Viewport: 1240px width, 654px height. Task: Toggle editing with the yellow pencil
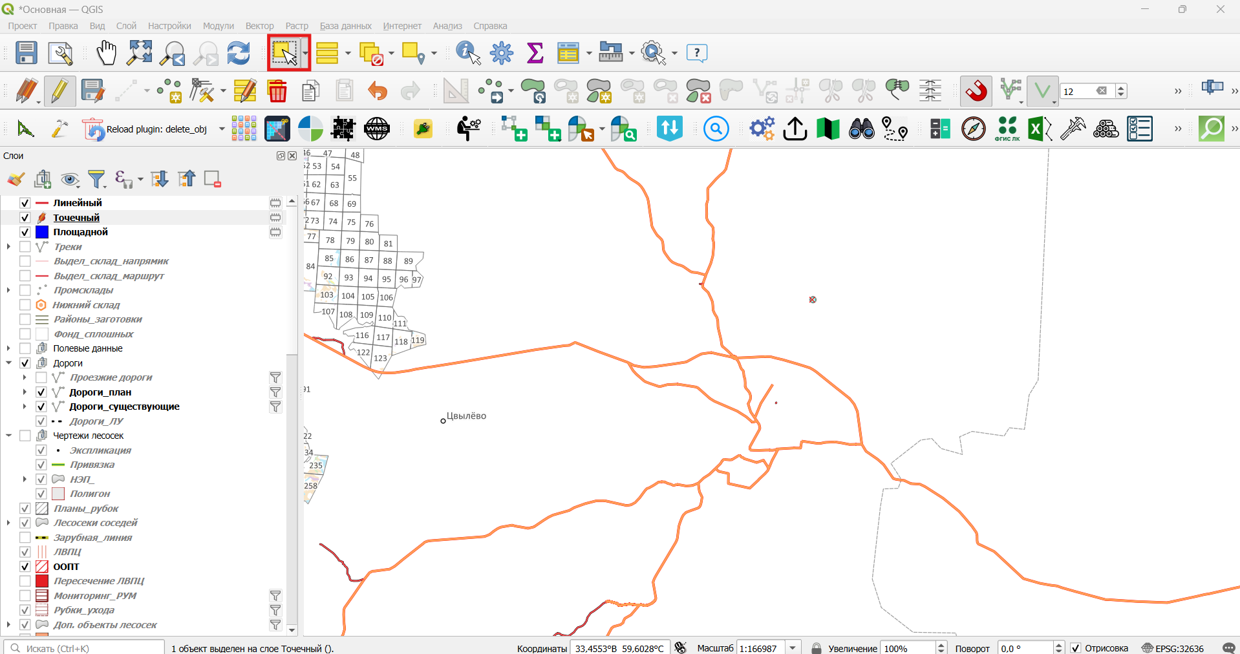tap(59, 91)
